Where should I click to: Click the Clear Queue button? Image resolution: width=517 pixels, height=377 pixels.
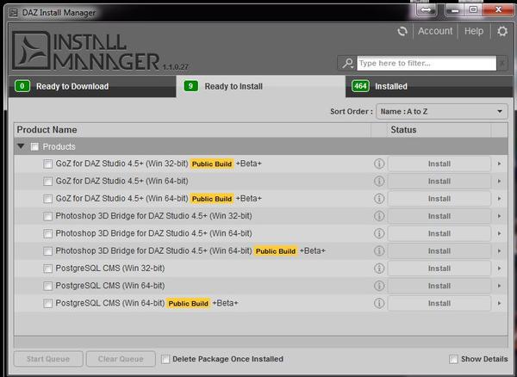pos(121,359)
